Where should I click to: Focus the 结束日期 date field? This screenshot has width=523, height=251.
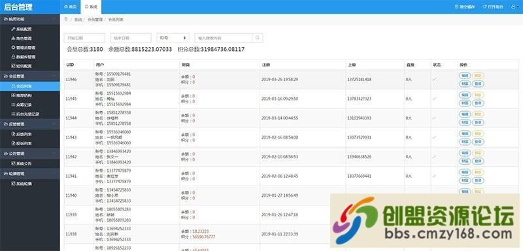(x=130, y=38)
